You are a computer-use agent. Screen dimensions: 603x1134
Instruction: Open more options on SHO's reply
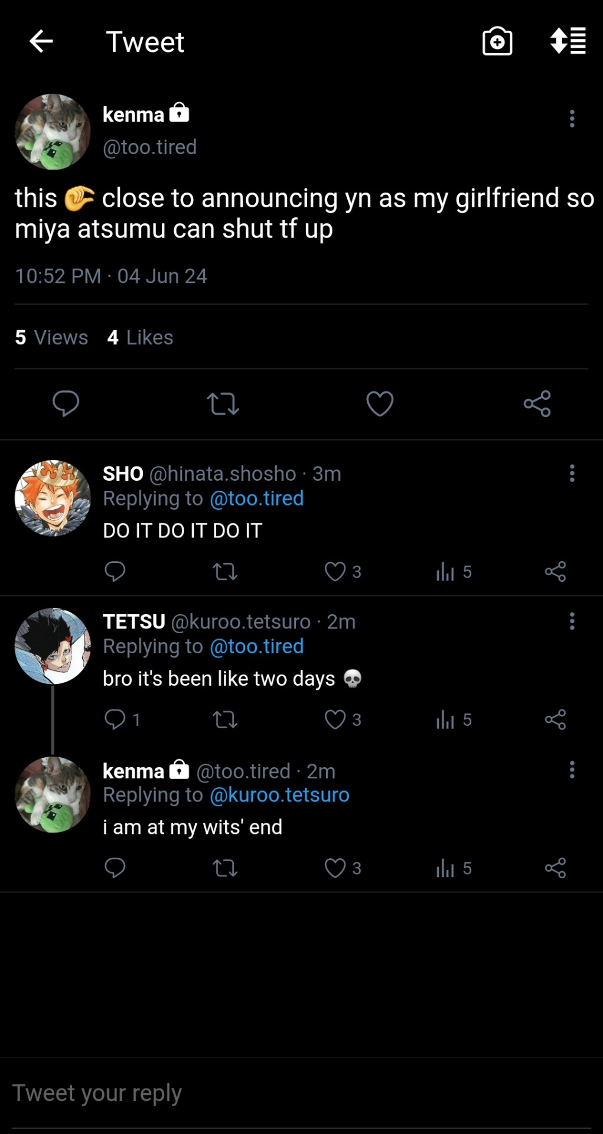572,473
